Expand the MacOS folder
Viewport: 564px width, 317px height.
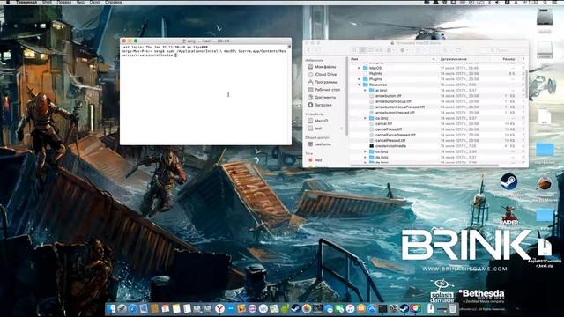(x=359, y=68)
